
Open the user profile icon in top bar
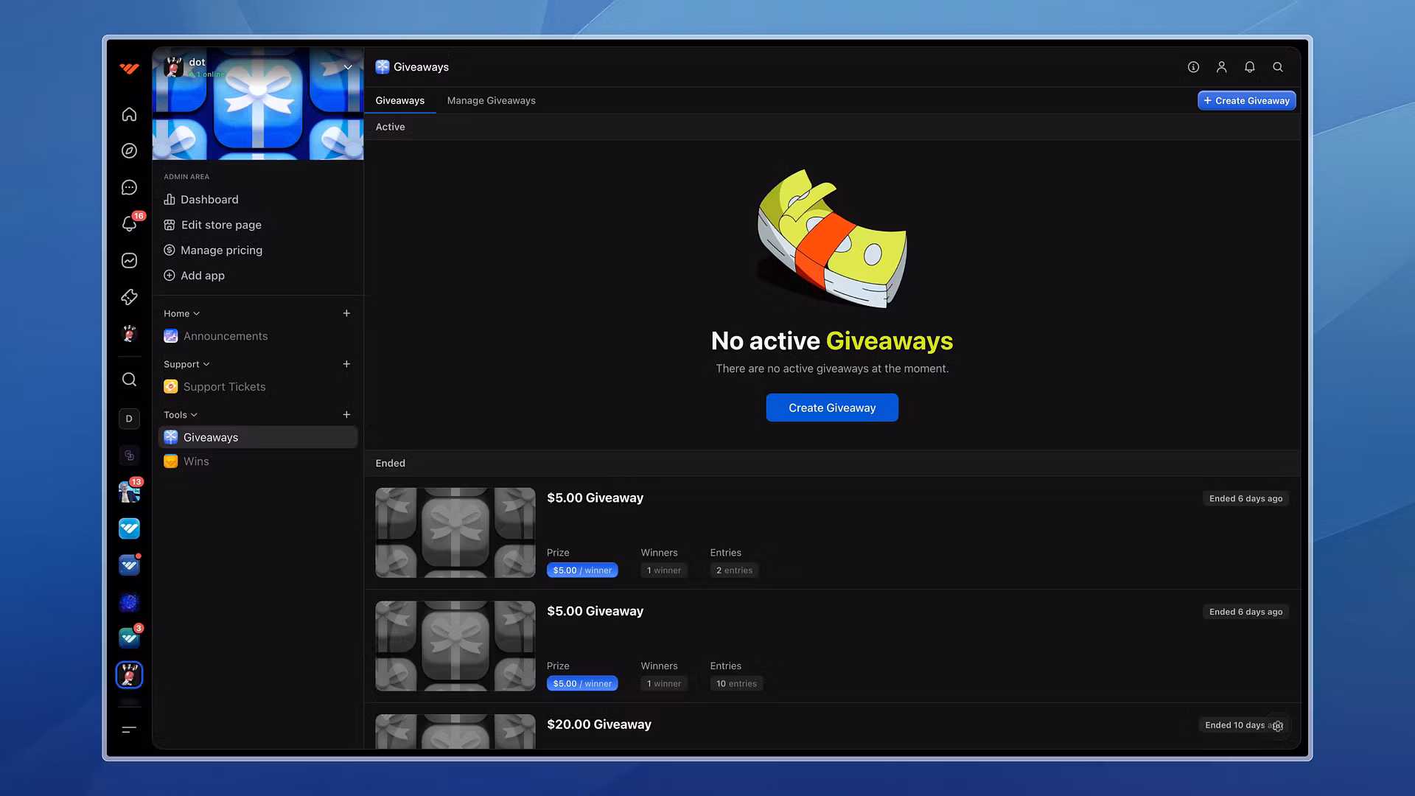[1221, 67]
